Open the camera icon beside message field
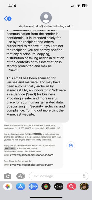This screenshot has height=200, width=92. (8, 176)
